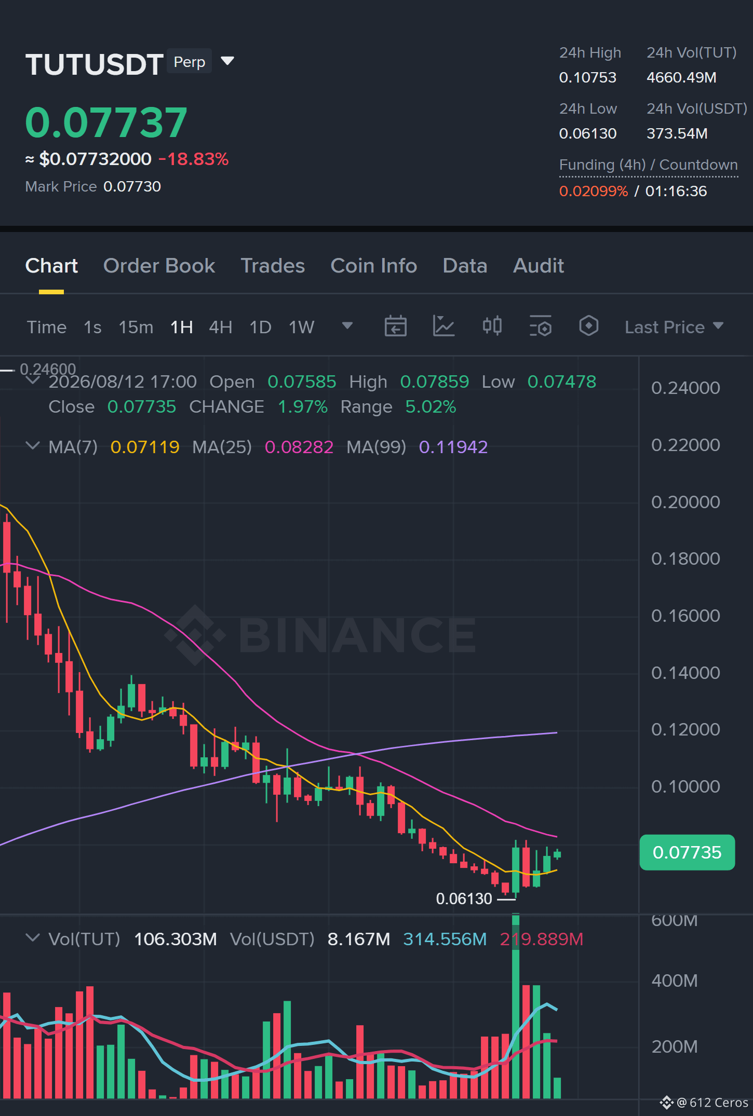Switch chart type with candlestick icon
This screenshot has width=753, height=1116.
click(492, 326)
